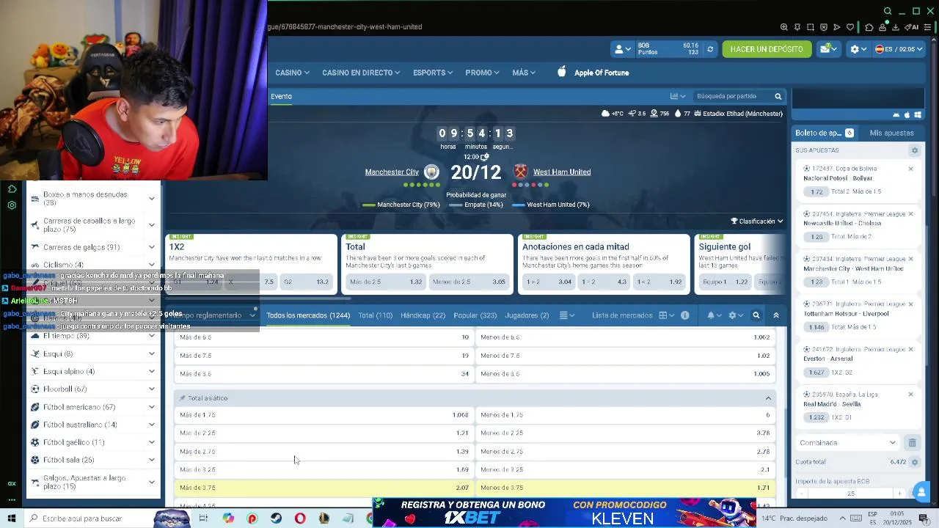
Task: Switch to Mis apuestas tab
Action: pos(891,133)
